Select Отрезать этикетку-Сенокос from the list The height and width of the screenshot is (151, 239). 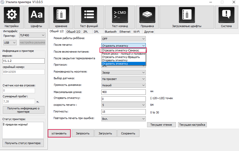pyautogui.click(x=120, y=51)
